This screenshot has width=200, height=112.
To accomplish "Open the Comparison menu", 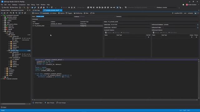I will click(x=22, y=5).
